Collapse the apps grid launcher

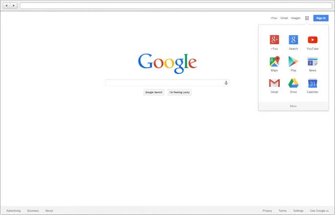point(307,18)
